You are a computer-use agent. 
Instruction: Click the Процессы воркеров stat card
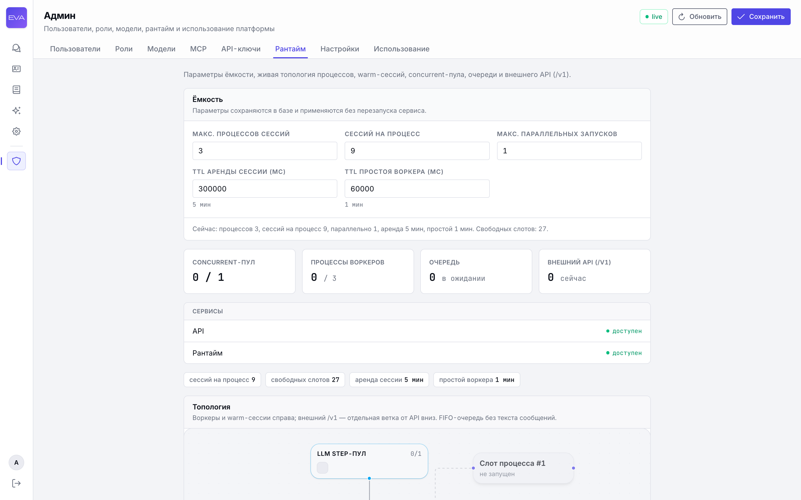[x=358, y=271]
